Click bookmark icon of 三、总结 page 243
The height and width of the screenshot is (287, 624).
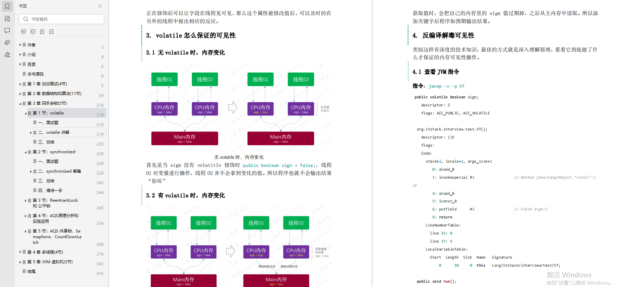(x=35, y=181)
